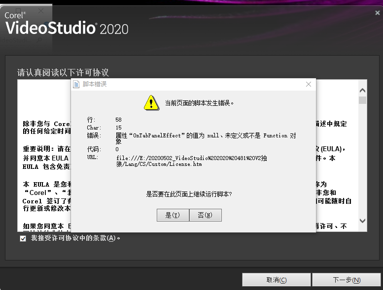The image size is (383, 290).
Task: Click the License.htm file URL text
Action: (x=191, y=161)
